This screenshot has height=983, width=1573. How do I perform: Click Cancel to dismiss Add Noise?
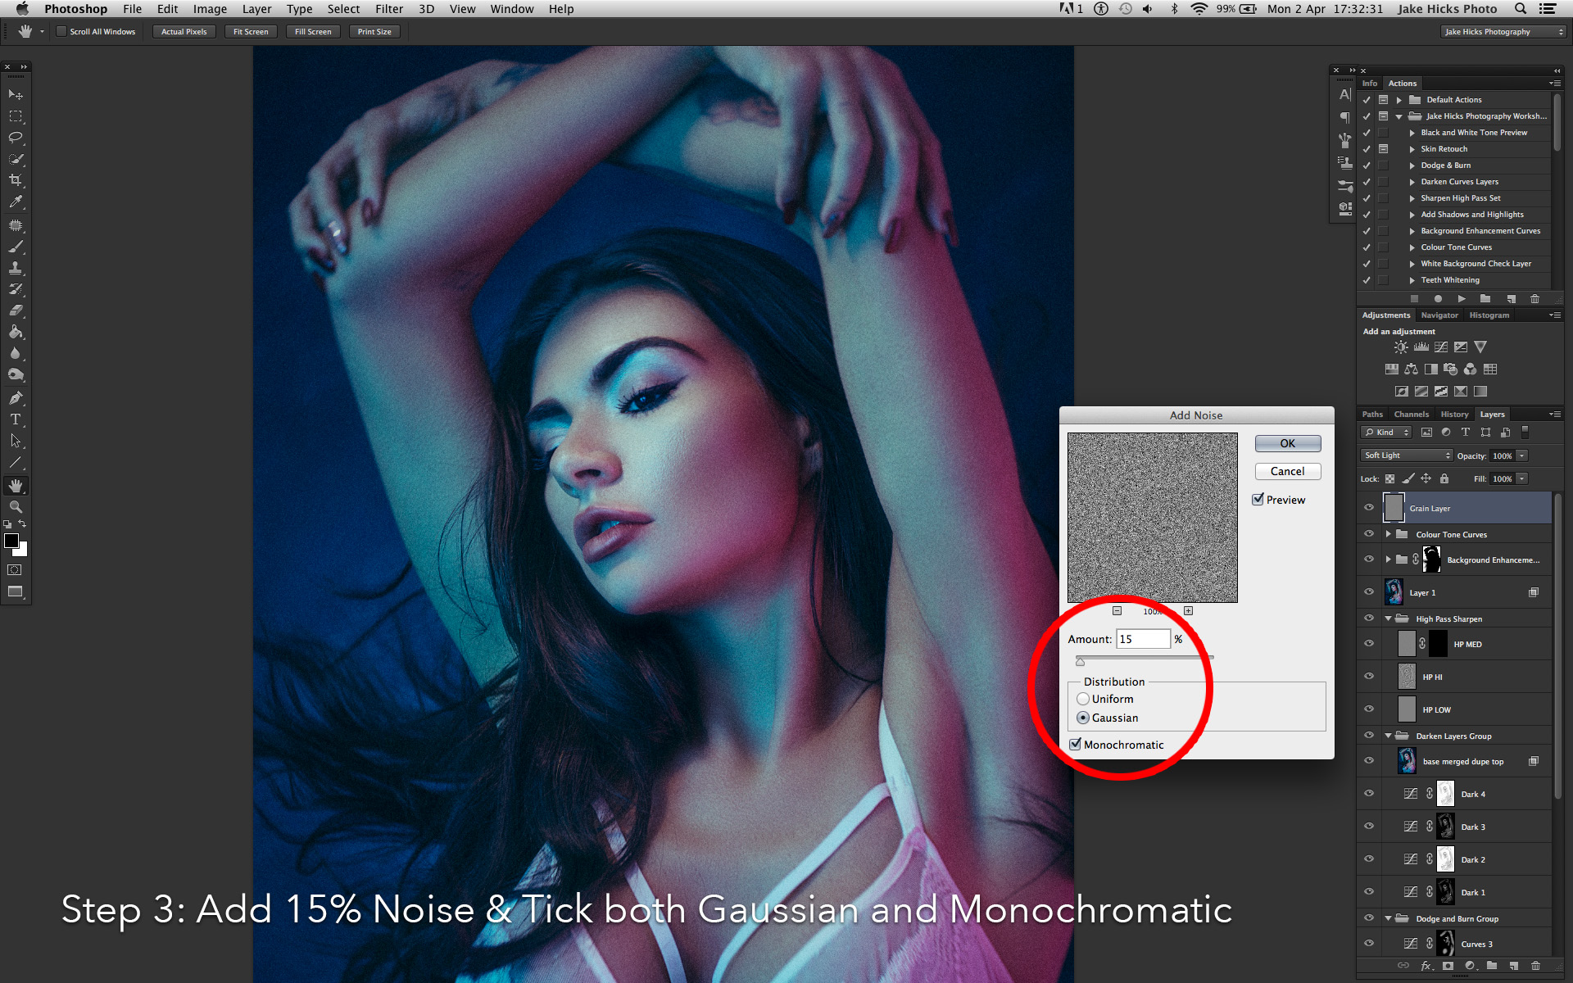(x=1288, y=471)
